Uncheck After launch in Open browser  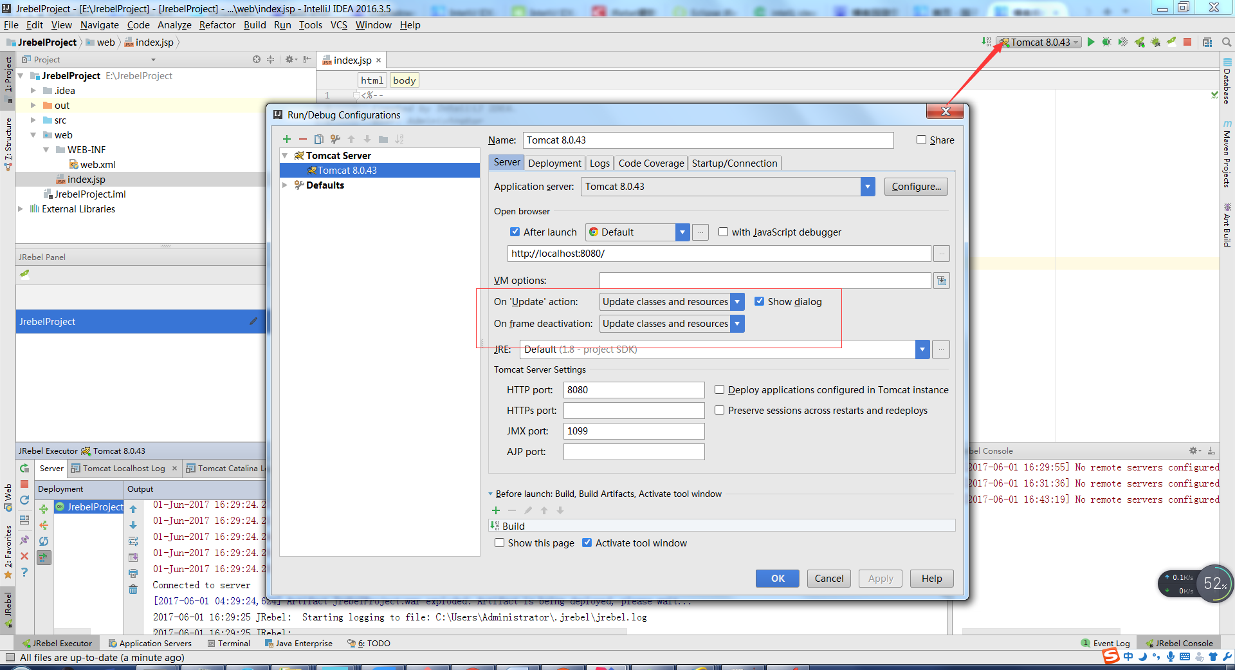point(515,232)
